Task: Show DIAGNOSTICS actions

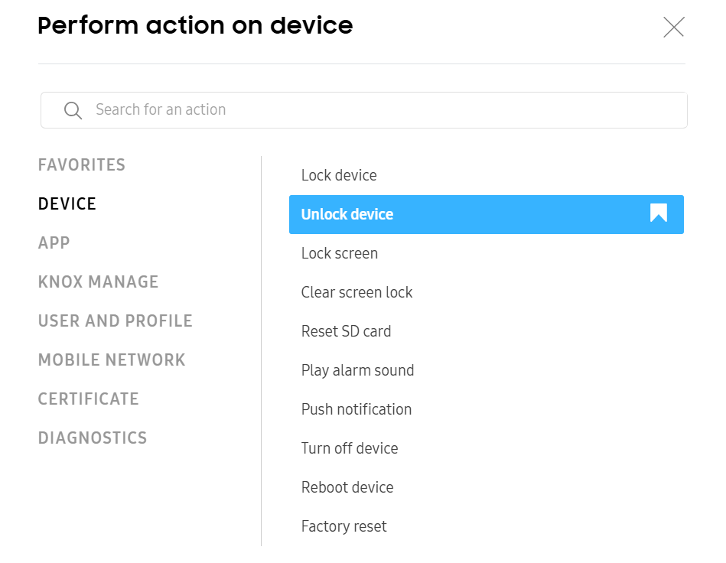Action: tap(92, 438)
